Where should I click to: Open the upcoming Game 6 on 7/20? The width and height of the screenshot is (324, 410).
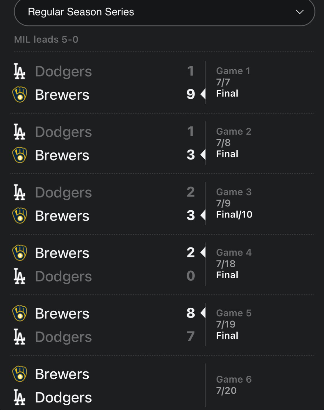point(233,385)
